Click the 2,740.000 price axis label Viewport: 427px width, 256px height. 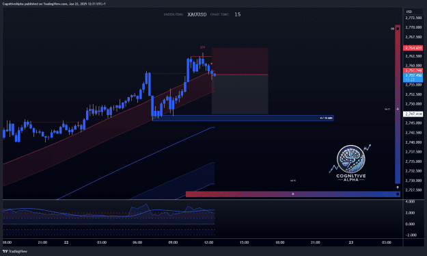pyautogui.click(x=413, y=142)
